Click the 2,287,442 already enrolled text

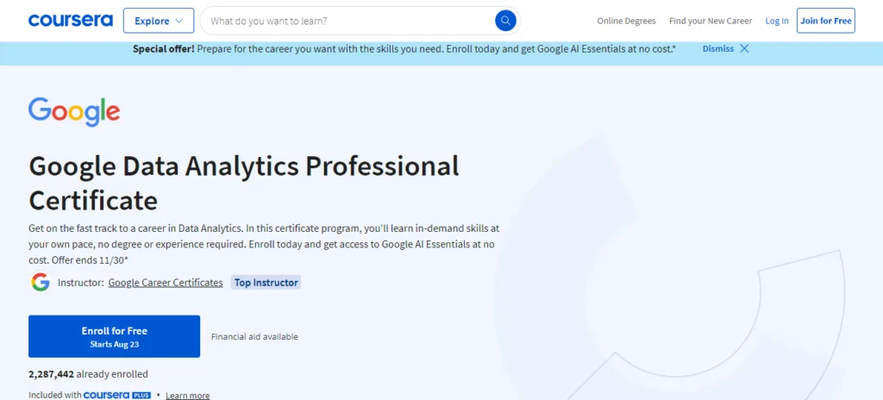click(x=88, y=374)
